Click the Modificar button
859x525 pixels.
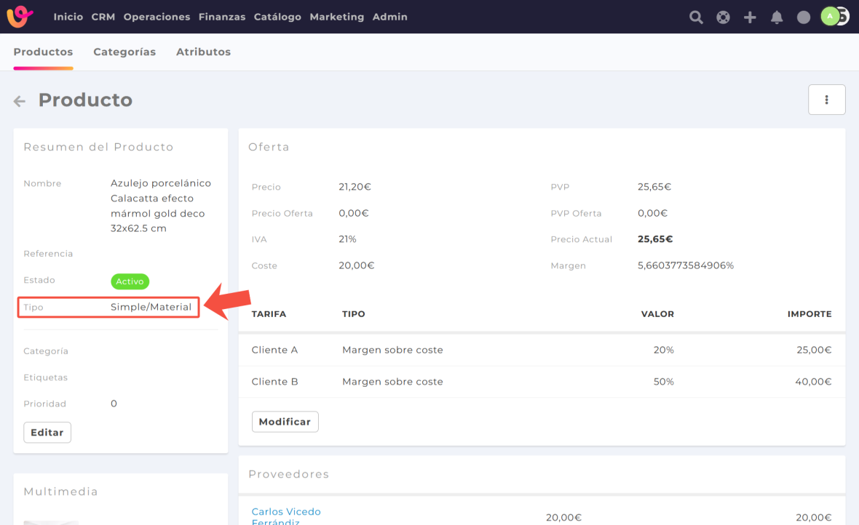tap(285, 422)
